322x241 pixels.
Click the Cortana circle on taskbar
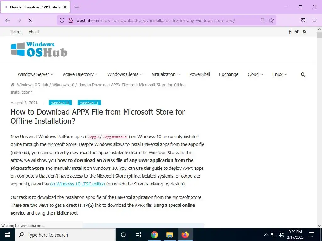[x=123, y=235]
